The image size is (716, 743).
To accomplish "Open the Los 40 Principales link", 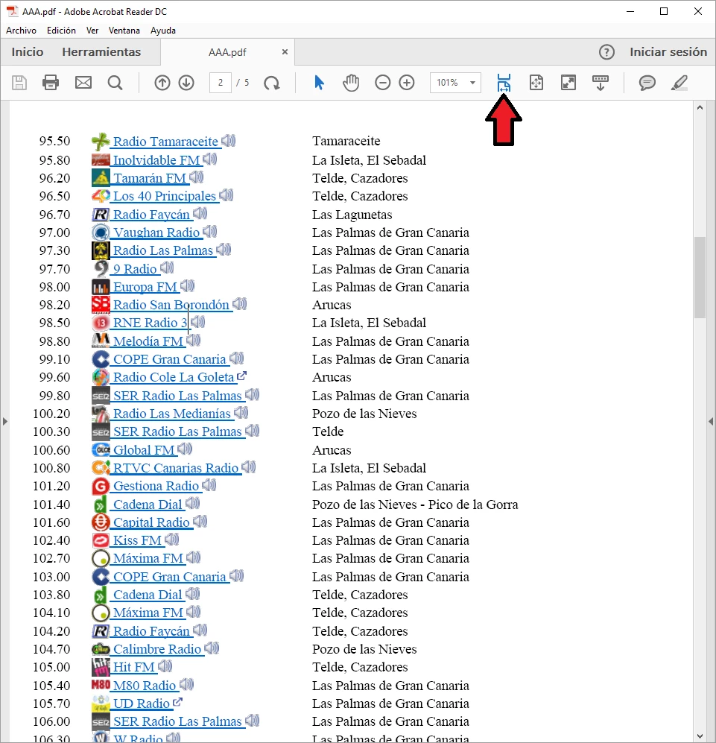I will click(165, 196).
